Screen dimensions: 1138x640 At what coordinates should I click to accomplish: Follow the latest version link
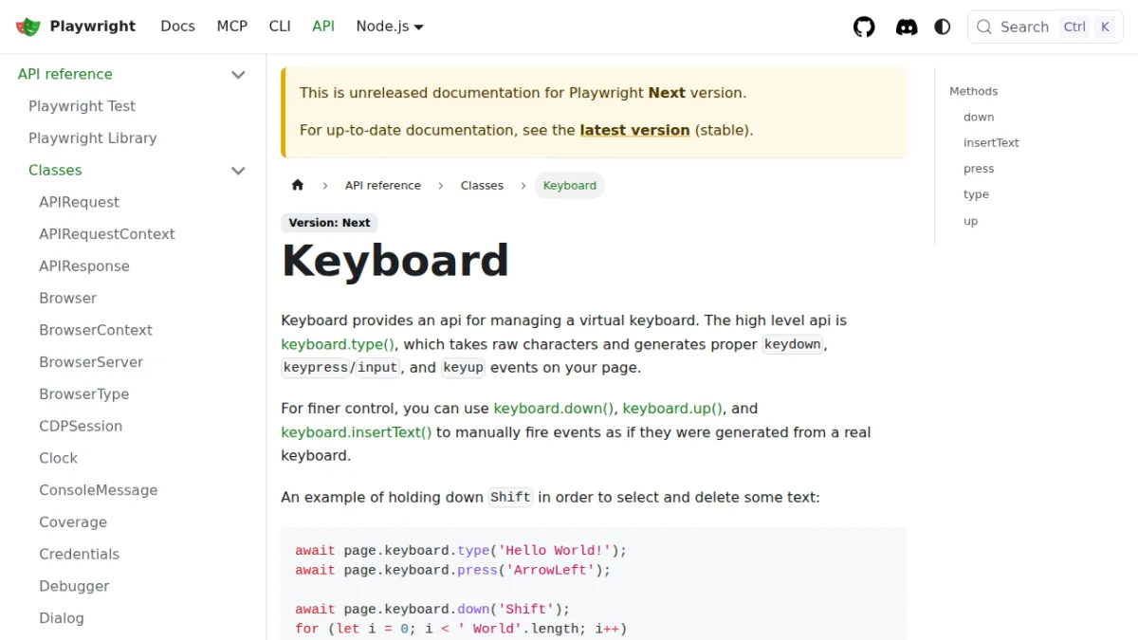pos(634,130)
